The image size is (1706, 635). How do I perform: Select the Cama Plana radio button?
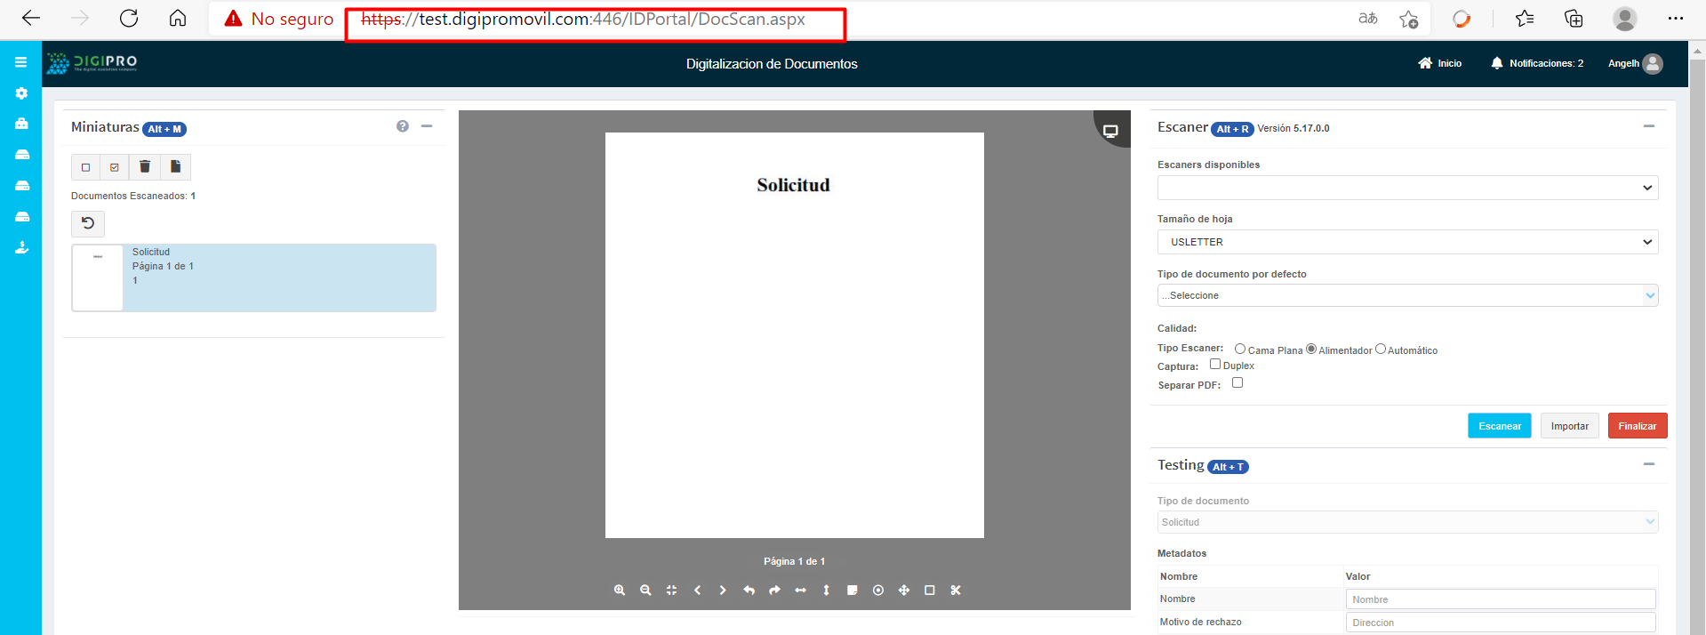1240,350
